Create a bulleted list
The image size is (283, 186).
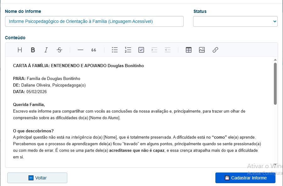pos(115,50)
